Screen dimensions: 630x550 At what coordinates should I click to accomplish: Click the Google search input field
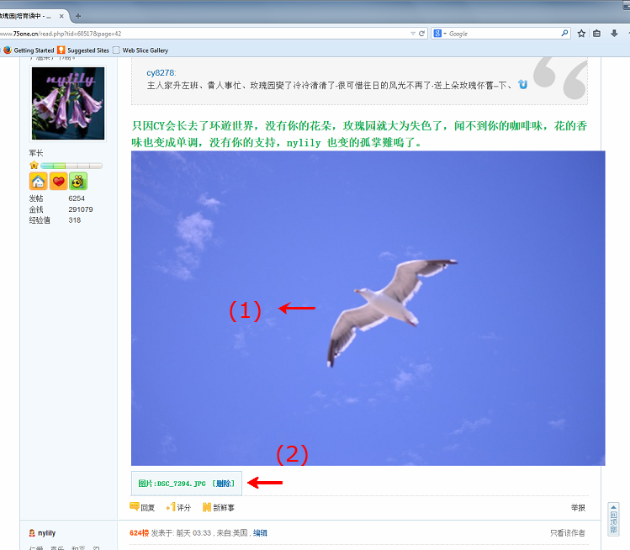[x=504, y=34]
